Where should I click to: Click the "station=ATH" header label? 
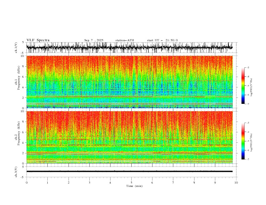pyautogui.click(x=125, y=40)
